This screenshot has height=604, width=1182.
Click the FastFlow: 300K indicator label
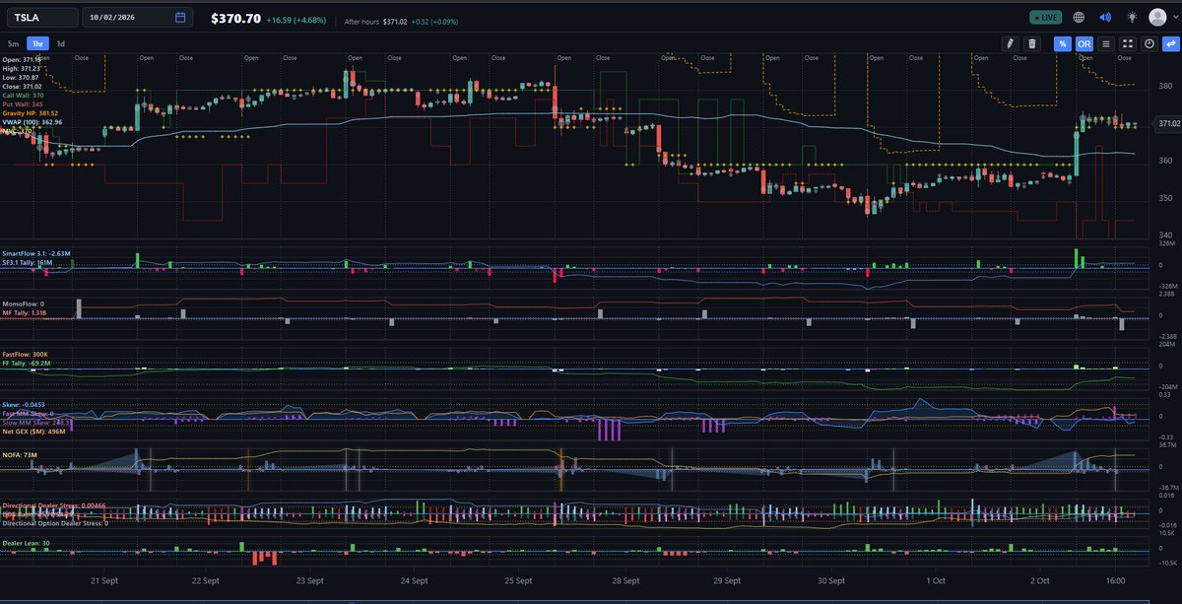pyautogui.click(x=26, y=354)
